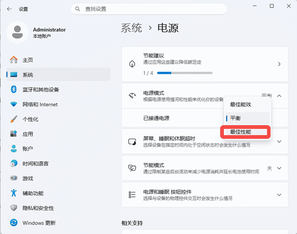Screen dimensions: 297x234
Task: Select 平衡 power mode option
Action: (247, 118)
